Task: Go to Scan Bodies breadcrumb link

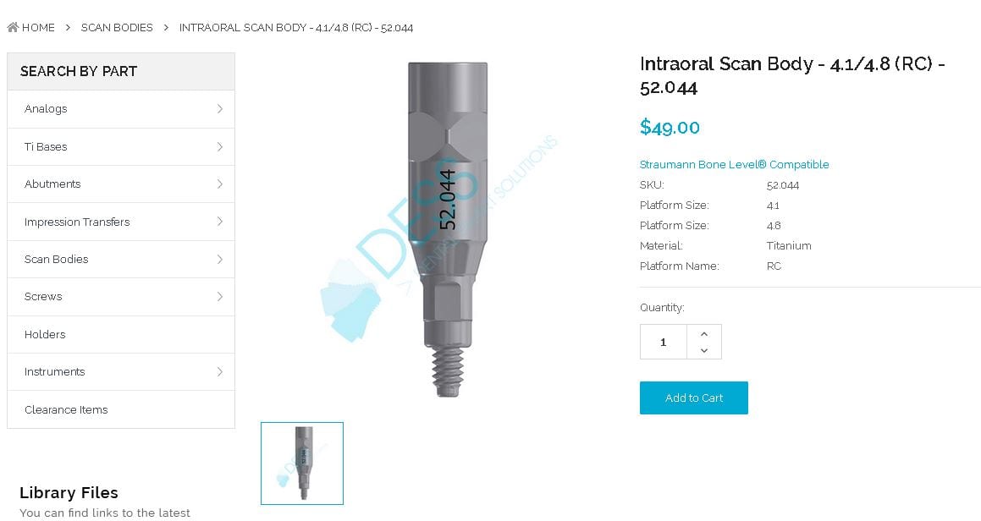Action: click(117, 28)
